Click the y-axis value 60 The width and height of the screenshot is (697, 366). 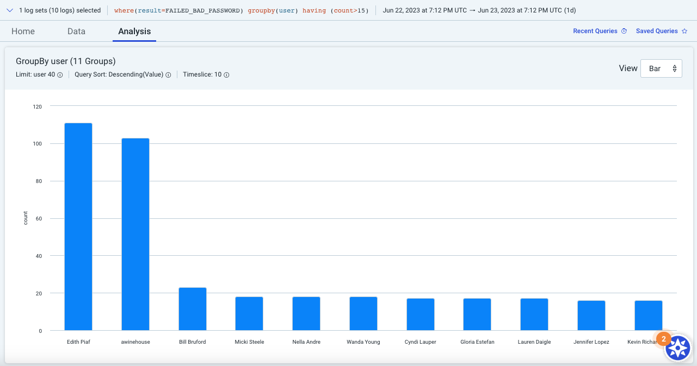click(x=39, y=219)
